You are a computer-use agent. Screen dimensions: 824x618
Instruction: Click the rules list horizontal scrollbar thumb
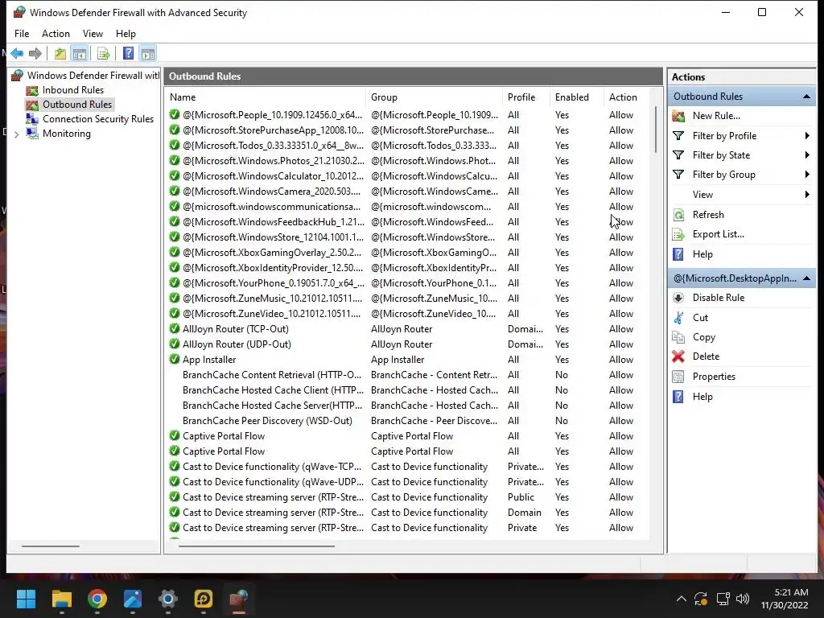click(x=257, y=546)
